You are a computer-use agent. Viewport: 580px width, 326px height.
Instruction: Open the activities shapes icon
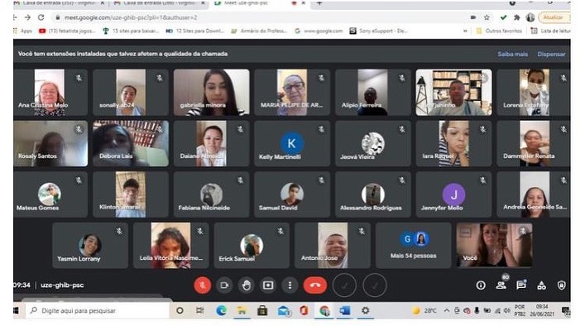pos(542,285)
